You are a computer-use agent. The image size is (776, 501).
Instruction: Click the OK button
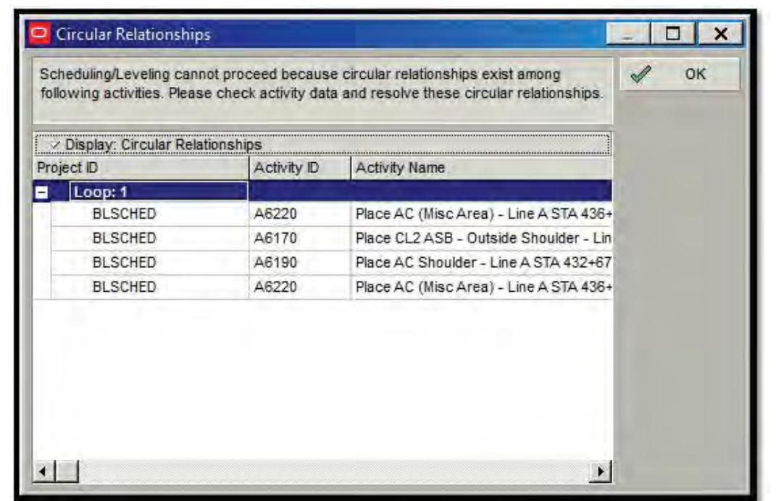point(680,74)
